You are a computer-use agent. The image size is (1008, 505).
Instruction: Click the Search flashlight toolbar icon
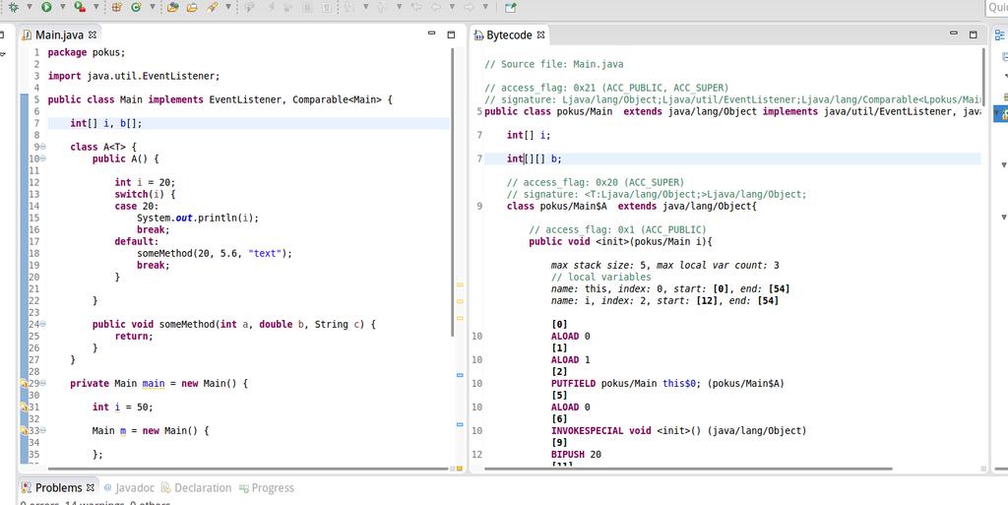(x=213, y=7)
